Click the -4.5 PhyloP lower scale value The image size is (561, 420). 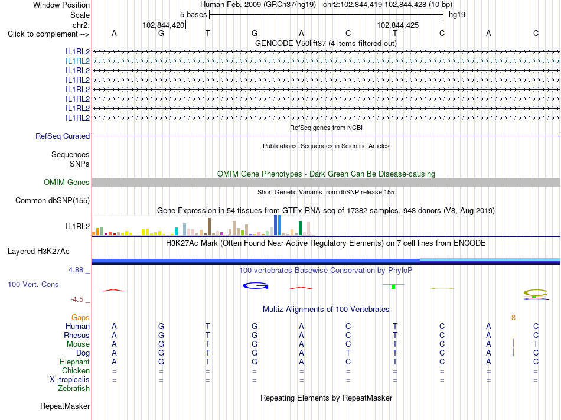(77, 299)
